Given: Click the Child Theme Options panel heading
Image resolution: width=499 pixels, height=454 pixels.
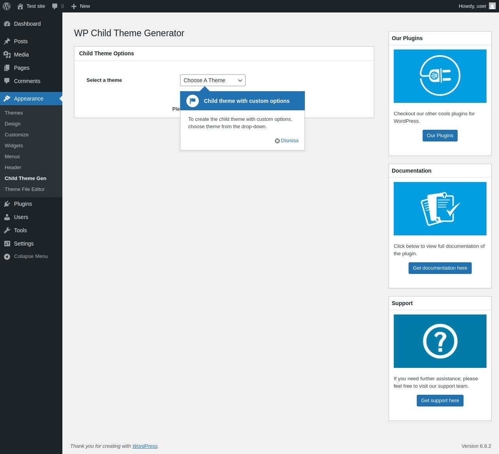Looking at the screenshot, I should coord(106,53).
